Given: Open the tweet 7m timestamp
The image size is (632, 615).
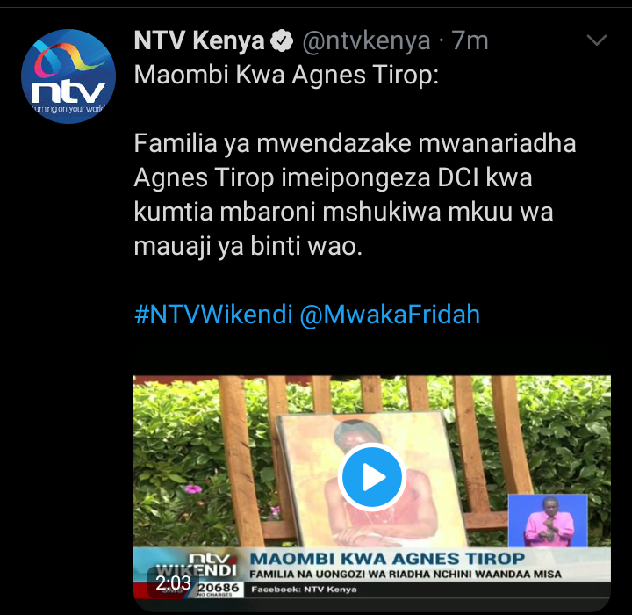Looking at the screenshot, I should [x=470, y=40].
